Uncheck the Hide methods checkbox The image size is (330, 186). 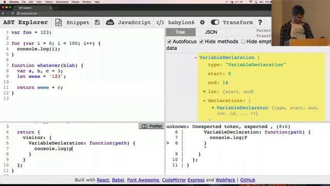[202, 41]
